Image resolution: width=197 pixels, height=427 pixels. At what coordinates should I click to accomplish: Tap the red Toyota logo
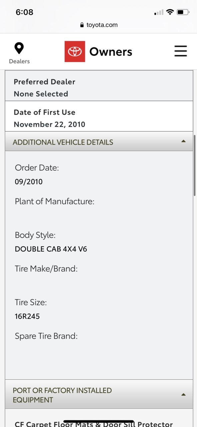[75, 51]
